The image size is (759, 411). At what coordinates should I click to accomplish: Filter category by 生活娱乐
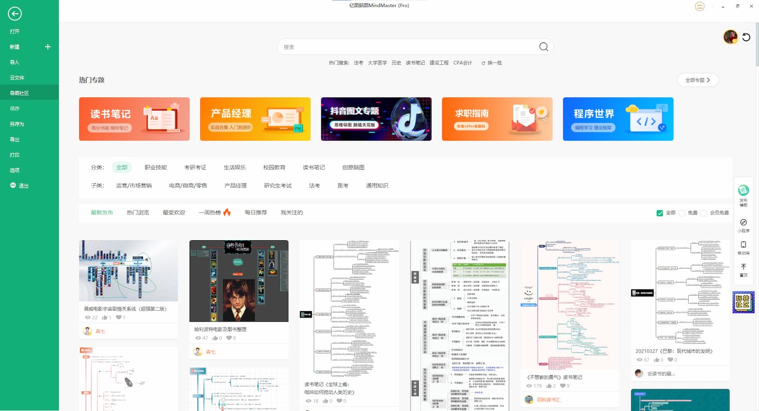[235, 167]
